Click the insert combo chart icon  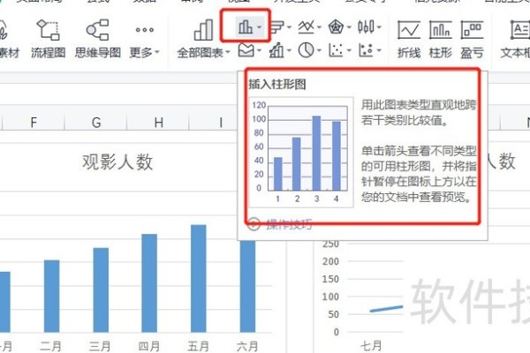point(276,50)
